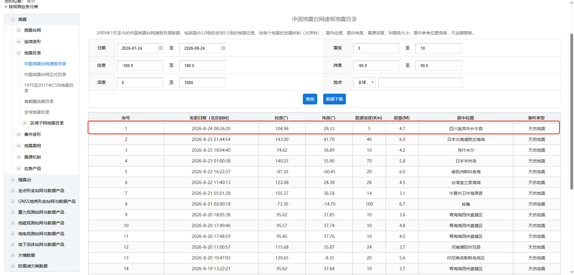574x275 pixels.
Task: Expand the 事件波形 tree node
Action: [19, 134]
